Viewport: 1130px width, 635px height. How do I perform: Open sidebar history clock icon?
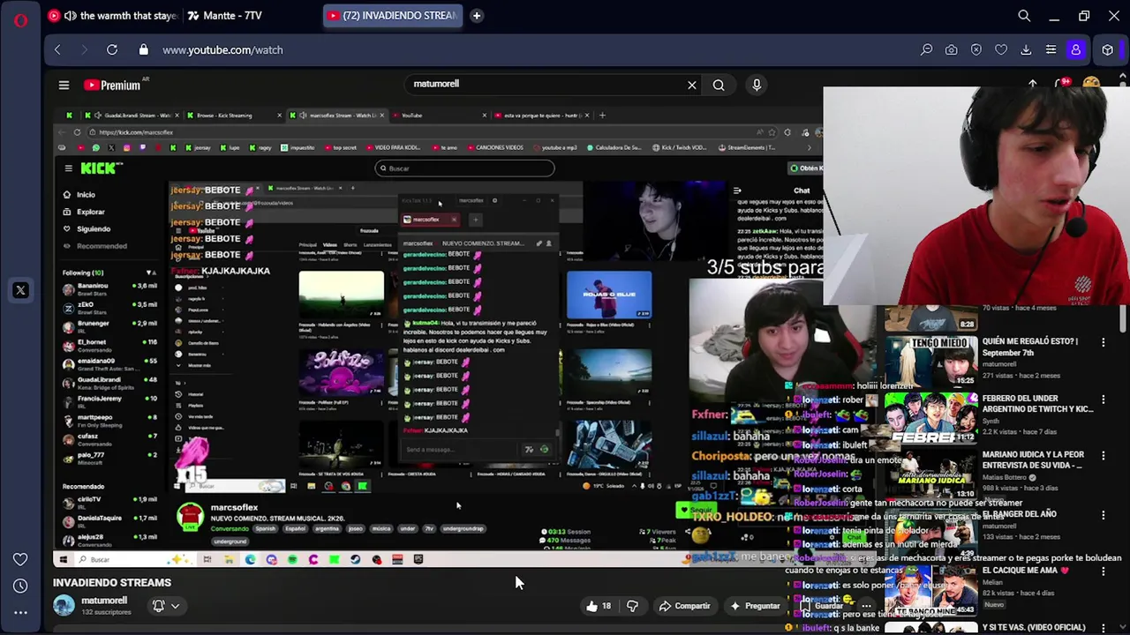point(20,586)
